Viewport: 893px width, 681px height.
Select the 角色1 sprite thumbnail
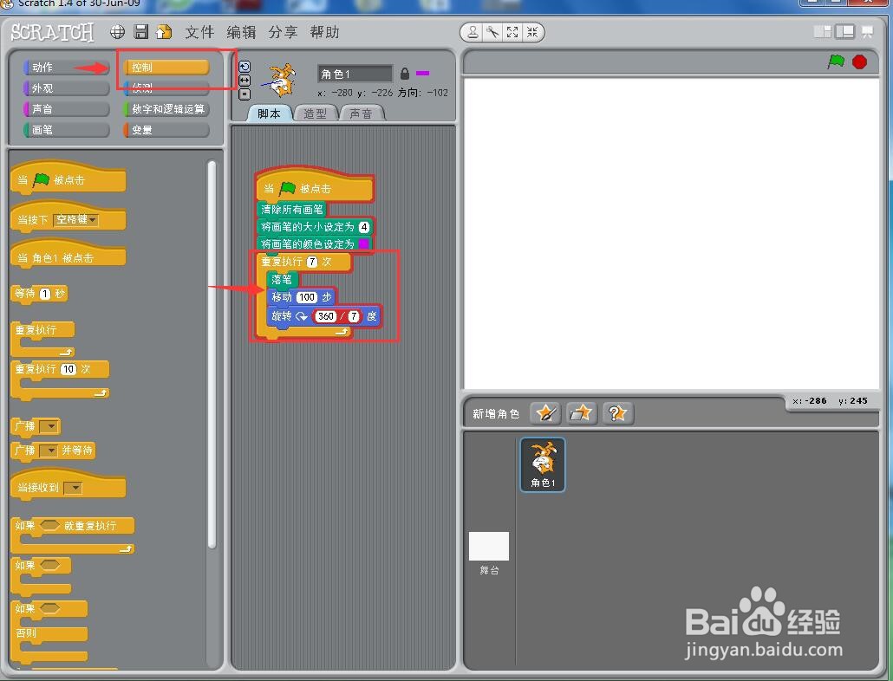[x=543, y=464]
